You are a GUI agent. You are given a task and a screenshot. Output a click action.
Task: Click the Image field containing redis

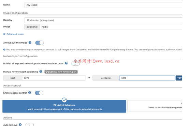[111, 27]
